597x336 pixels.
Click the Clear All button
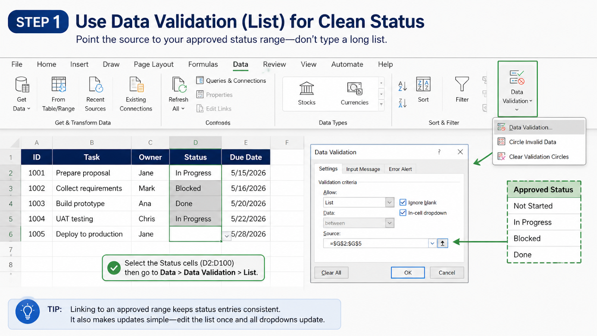331,273
